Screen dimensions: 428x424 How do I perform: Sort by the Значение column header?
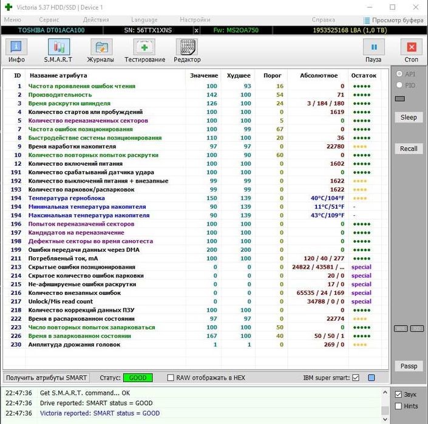204,76
